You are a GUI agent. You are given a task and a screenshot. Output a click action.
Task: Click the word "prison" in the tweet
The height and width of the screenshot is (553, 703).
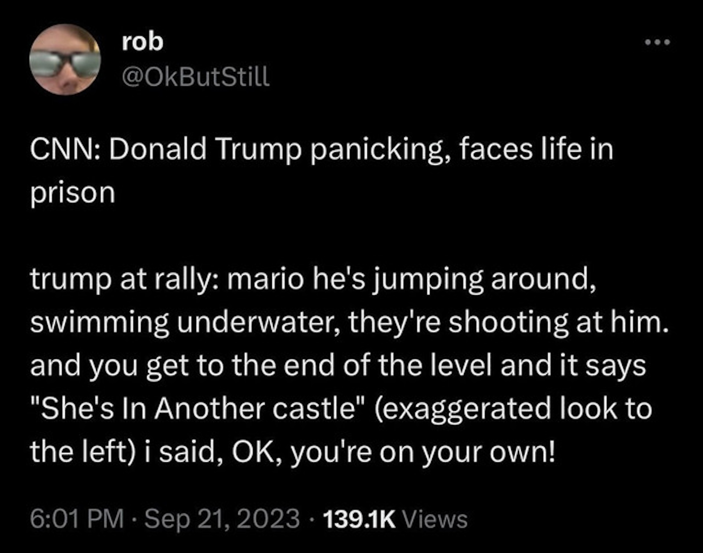[73, 193]
